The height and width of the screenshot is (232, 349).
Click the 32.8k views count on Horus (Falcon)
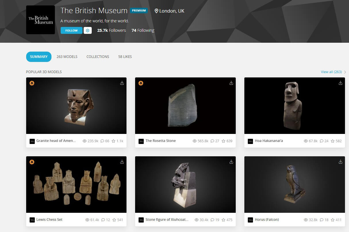[311, 220]
